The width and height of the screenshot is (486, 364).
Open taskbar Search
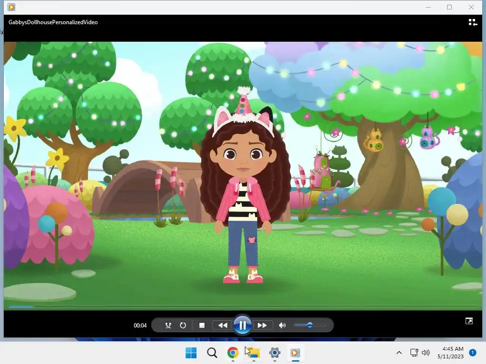(x=212, y=353)
